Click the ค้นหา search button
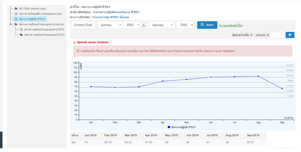Screen dimensions: 301x152 pyautogui.click(x=207, y=25)
